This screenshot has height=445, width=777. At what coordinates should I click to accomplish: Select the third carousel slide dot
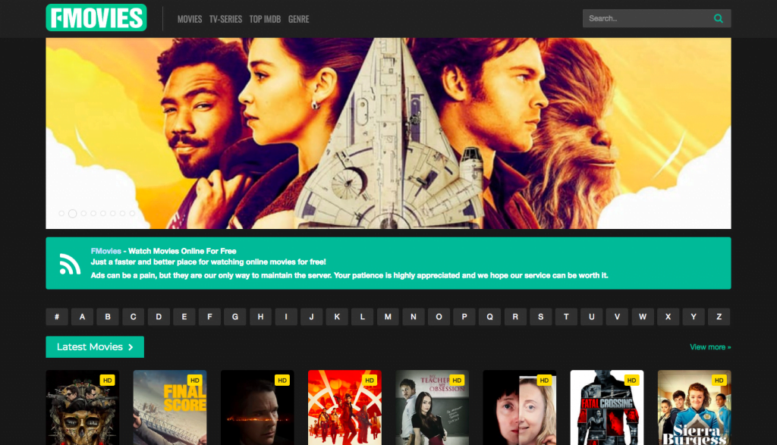[x=83, y=213]
